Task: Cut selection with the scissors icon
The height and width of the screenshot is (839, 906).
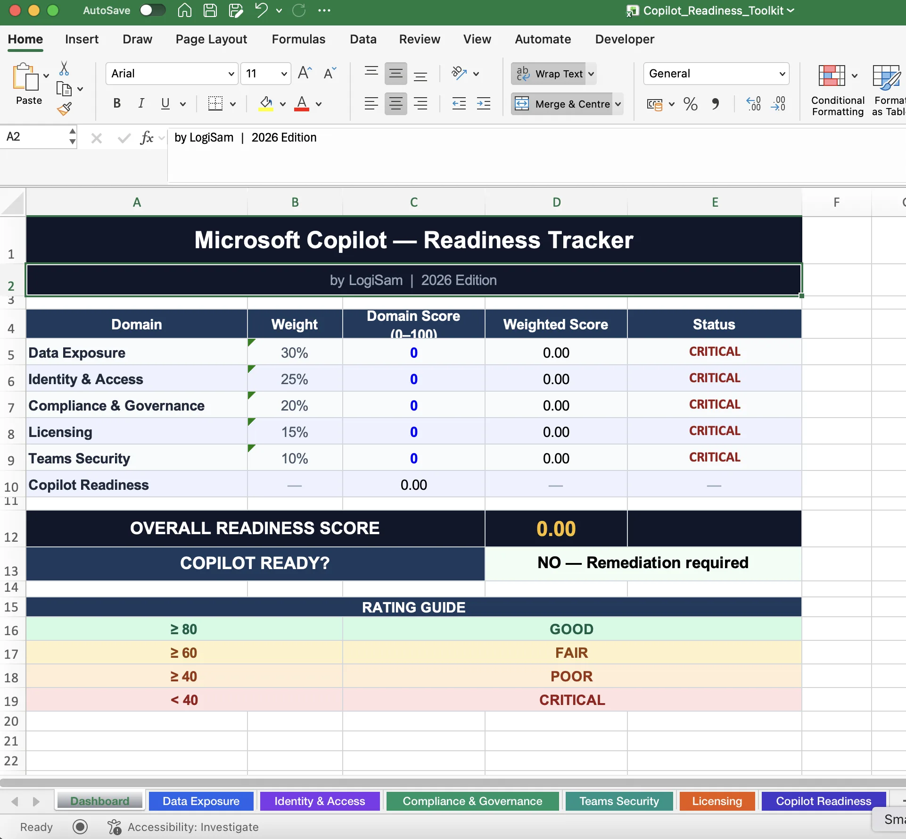Action: click(x=64, y=68)
